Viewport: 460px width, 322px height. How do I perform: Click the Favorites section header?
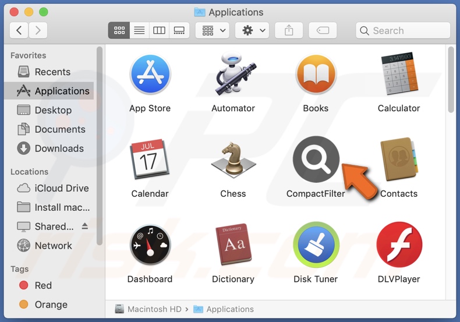tap(29, 55)
